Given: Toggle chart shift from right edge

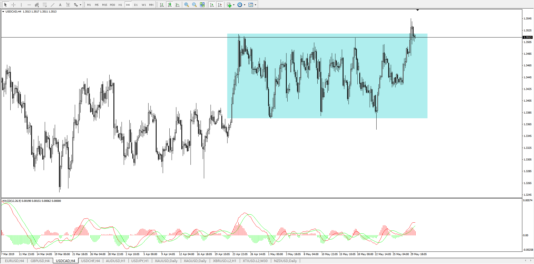Looking at the screenshot, I should 220,5.
